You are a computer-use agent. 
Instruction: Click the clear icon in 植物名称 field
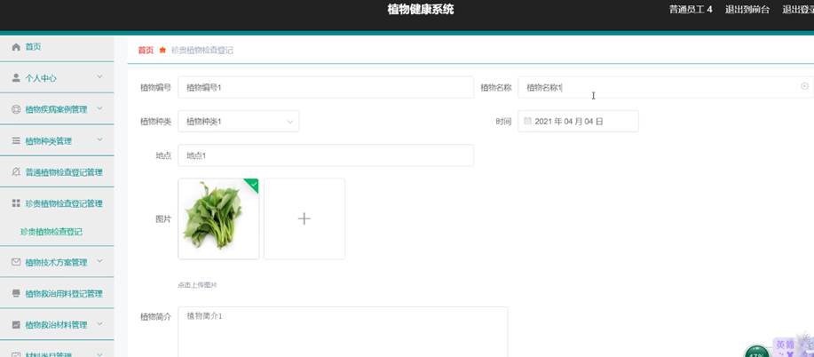(804, 86)
